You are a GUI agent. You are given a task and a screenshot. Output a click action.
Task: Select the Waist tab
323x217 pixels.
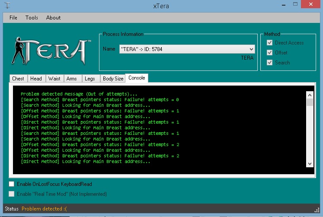(x=54, y=79)
